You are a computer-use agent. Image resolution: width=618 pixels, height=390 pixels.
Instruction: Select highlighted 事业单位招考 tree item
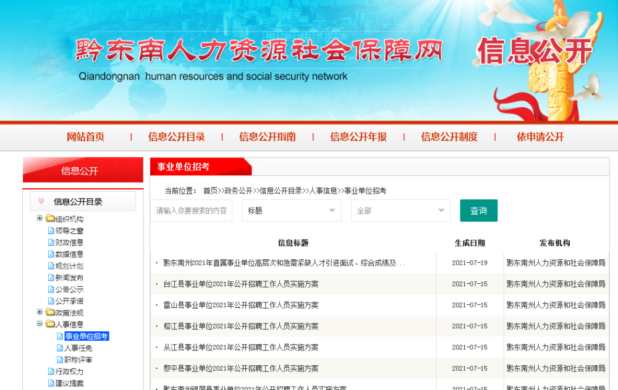pyautogui.click(x=87, y=336)
